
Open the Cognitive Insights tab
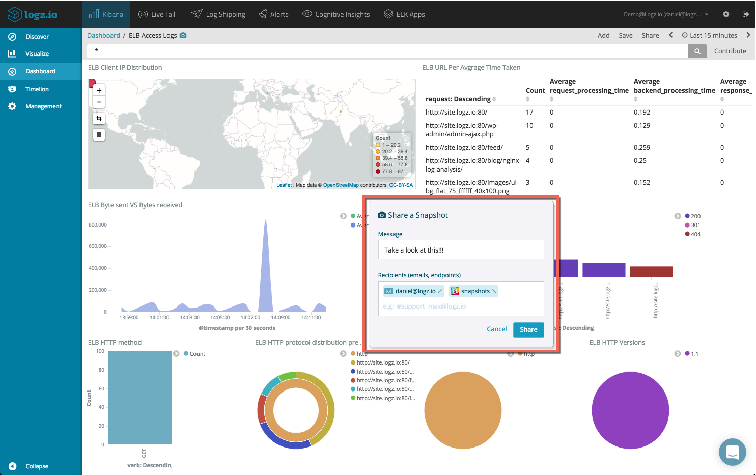click(x=336, y=14)
